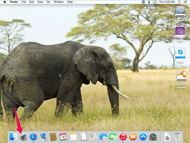Launch iTunes from the Dock

[123, 137]
